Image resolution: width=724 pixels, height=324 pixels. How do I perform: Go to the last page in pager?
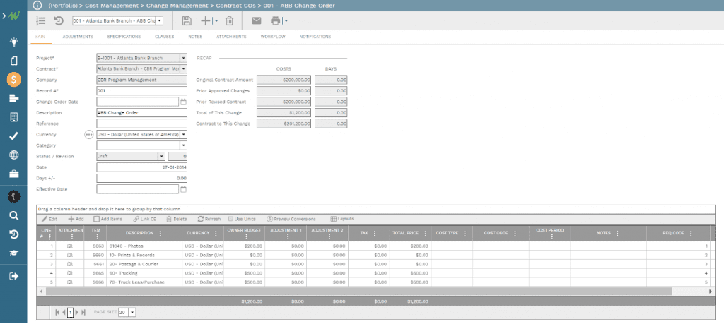pos(83,312)
